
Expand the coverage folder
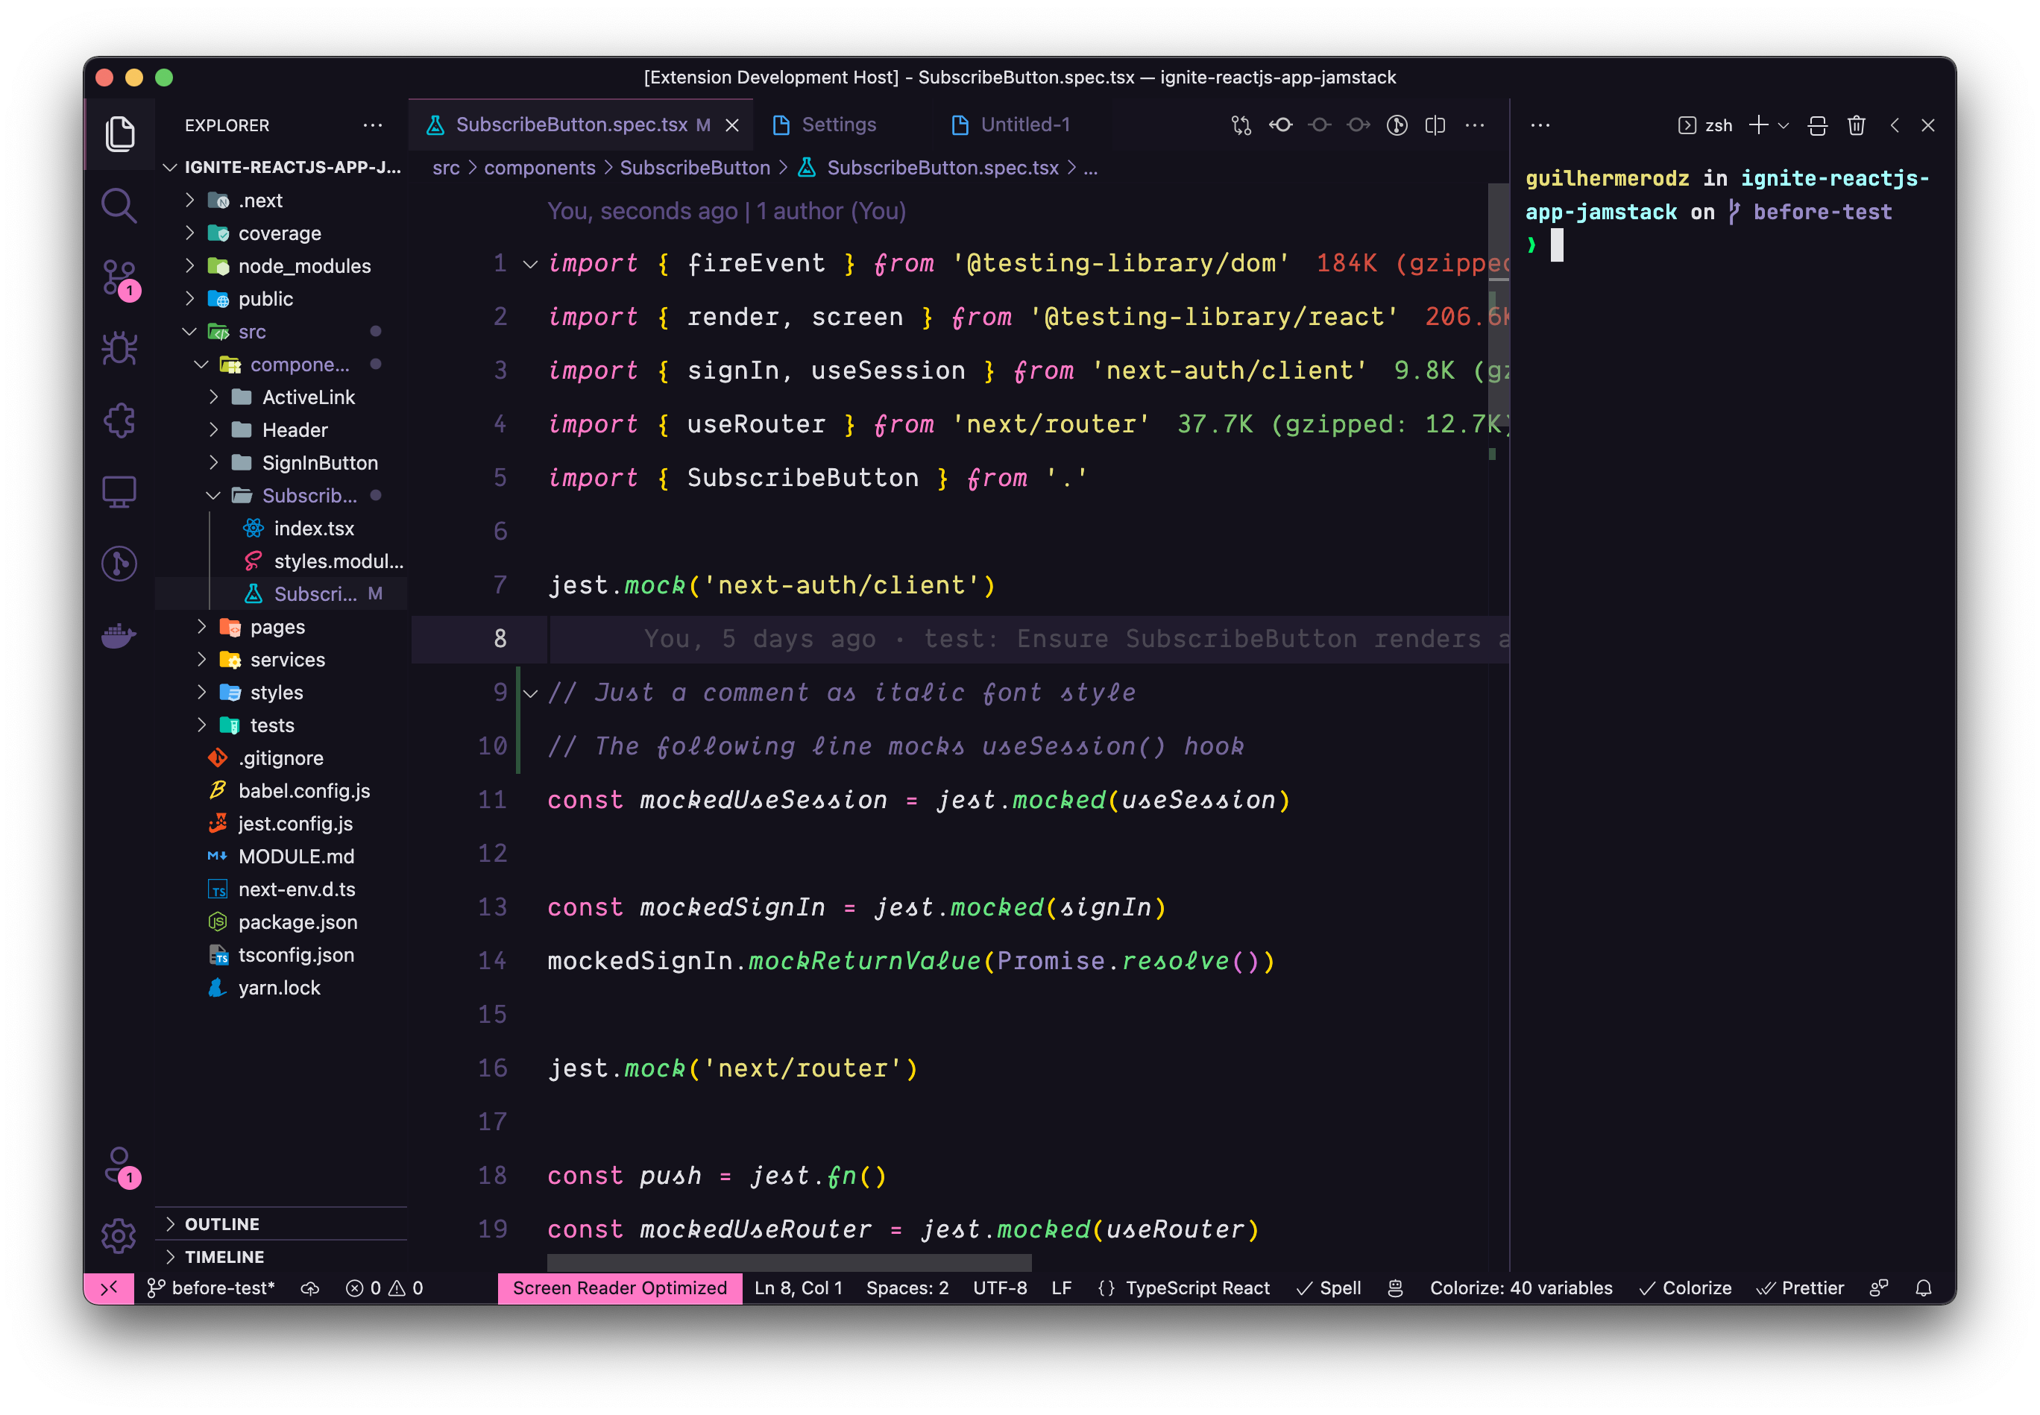[282, 233]
